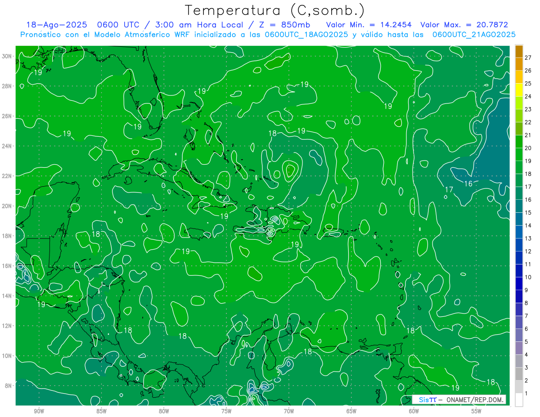Click the "ONAMET/REP.DOM." credit text
540x417 pixels.
474,399
